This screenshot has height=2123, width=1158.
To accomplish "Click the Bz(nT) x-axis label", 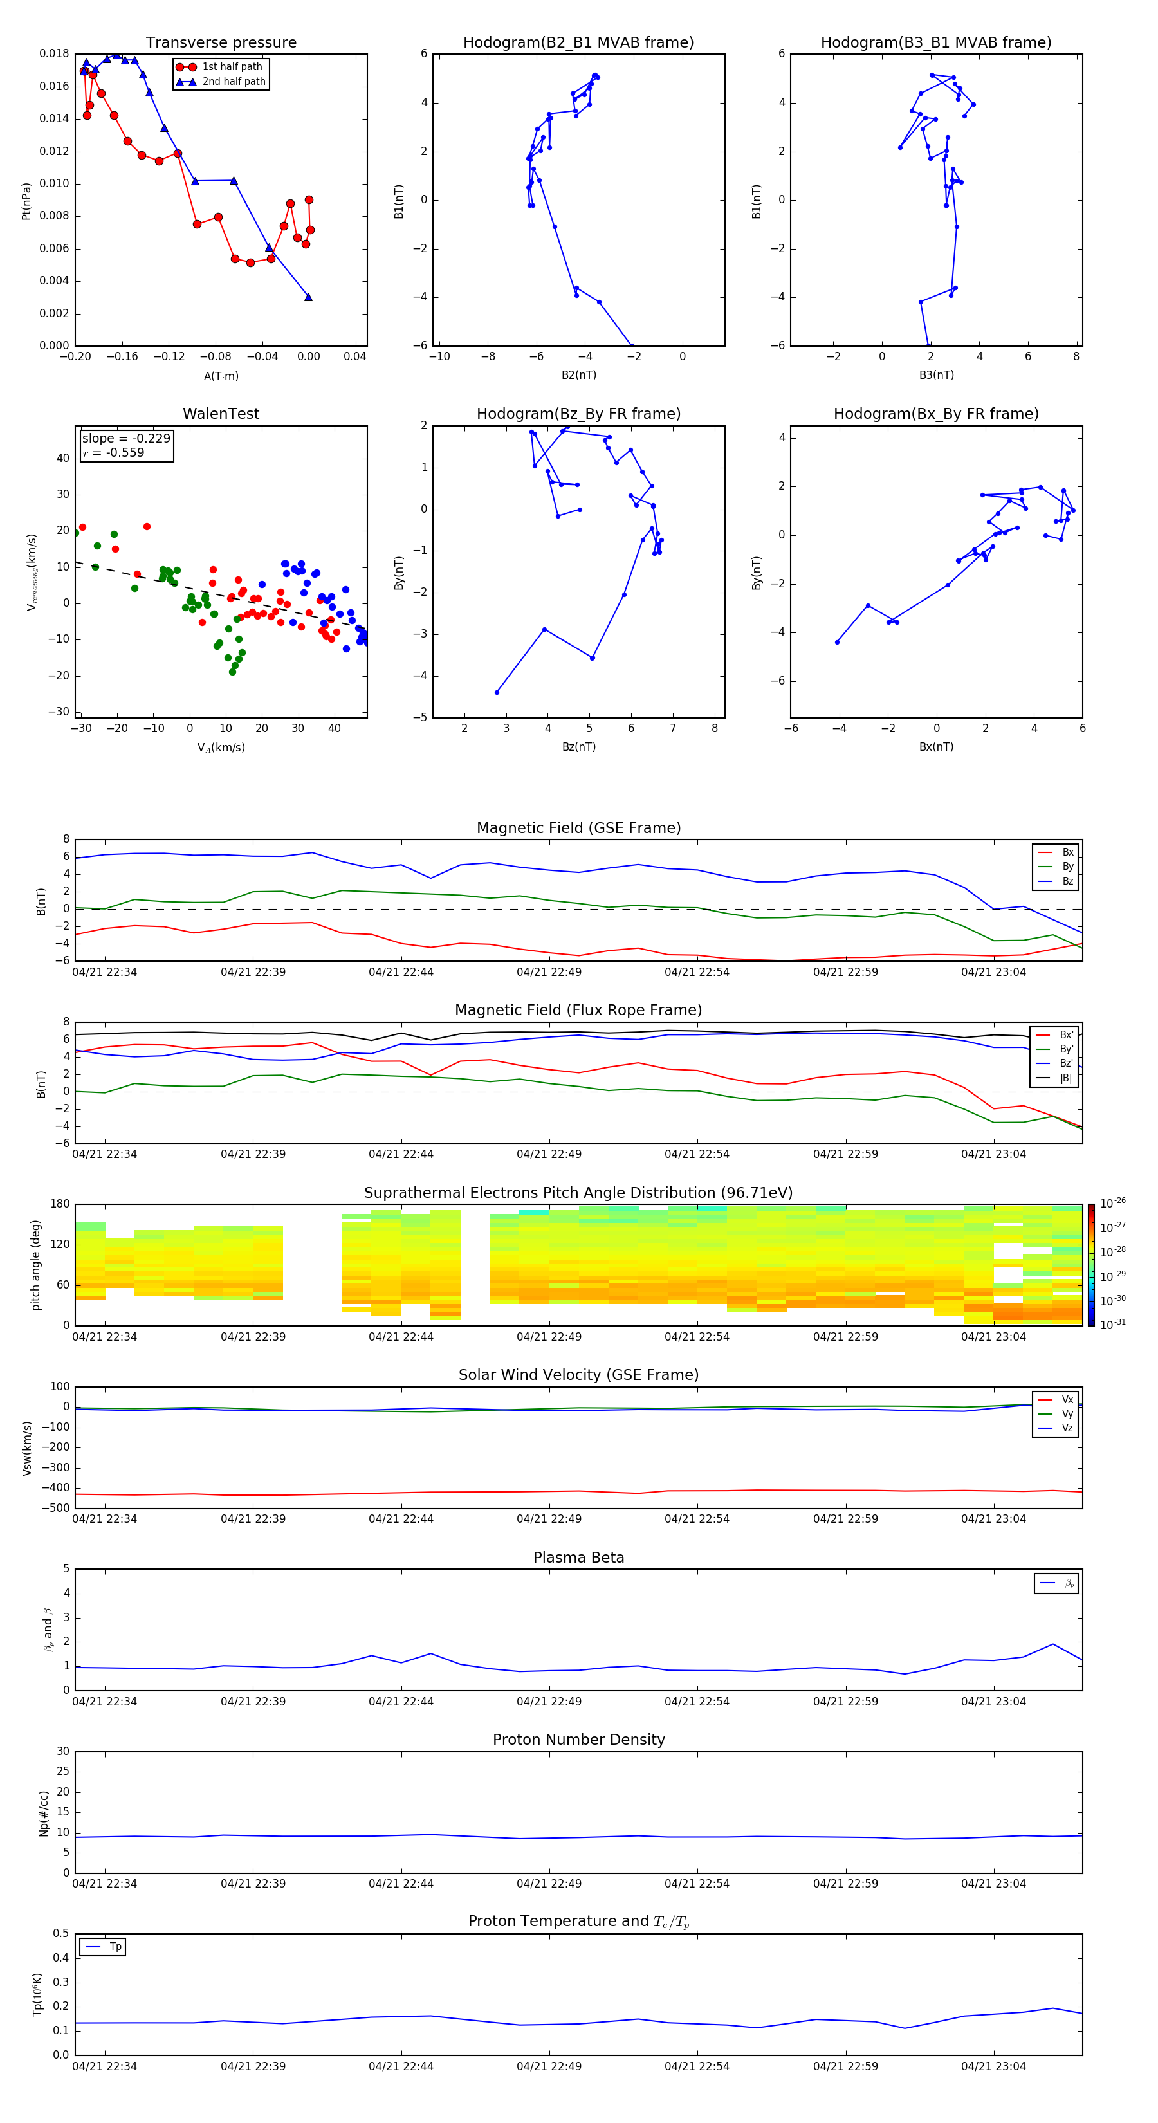I will click(x=578, y=747).
